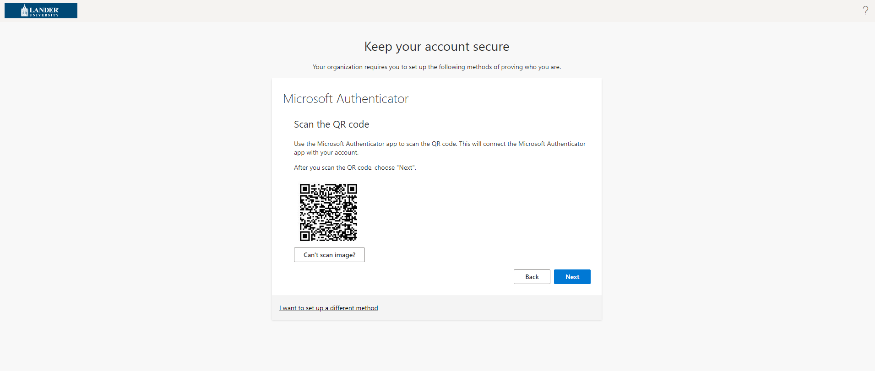The width and height of the screenshot is (875, 371).
Task: Click the "Keep your account secure" heading
Action: (436, 47)
